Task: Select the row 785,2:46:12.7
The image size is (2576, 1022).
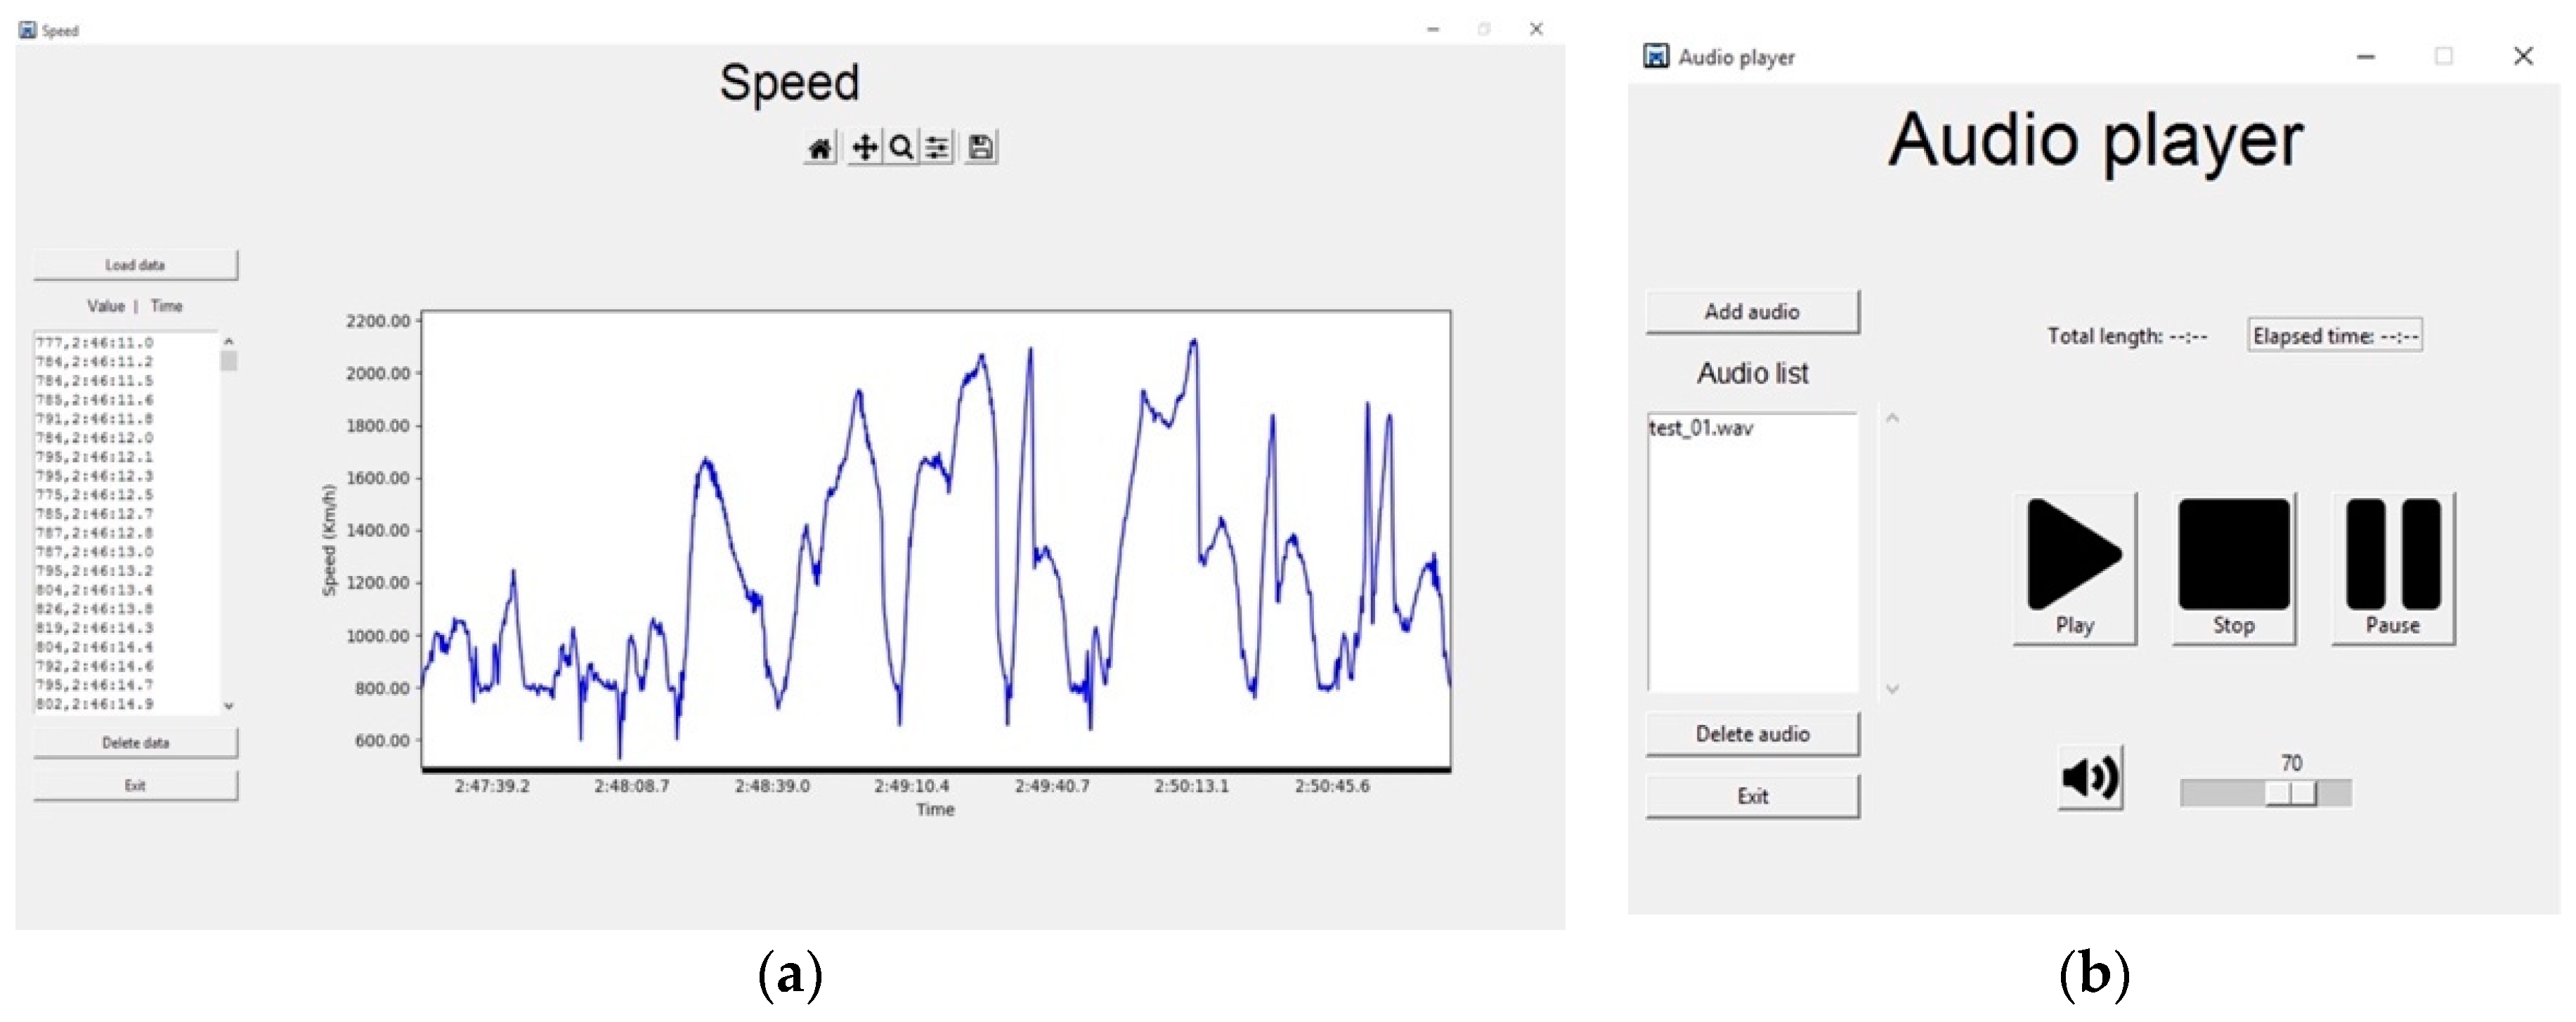Action: coord(95,514)
